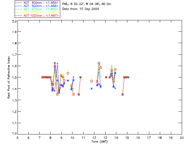Click the yellow triangle marker near time 9.6
187x149 pixels.
[68, 70]
